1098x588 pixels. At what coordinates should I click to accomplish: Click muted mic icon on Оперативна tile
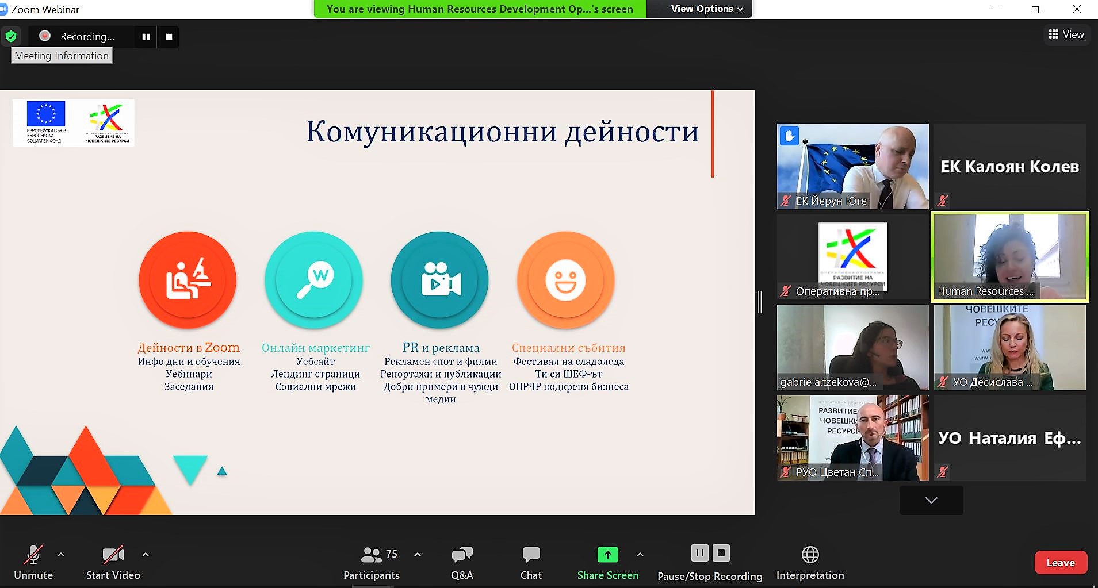[786, 291]
